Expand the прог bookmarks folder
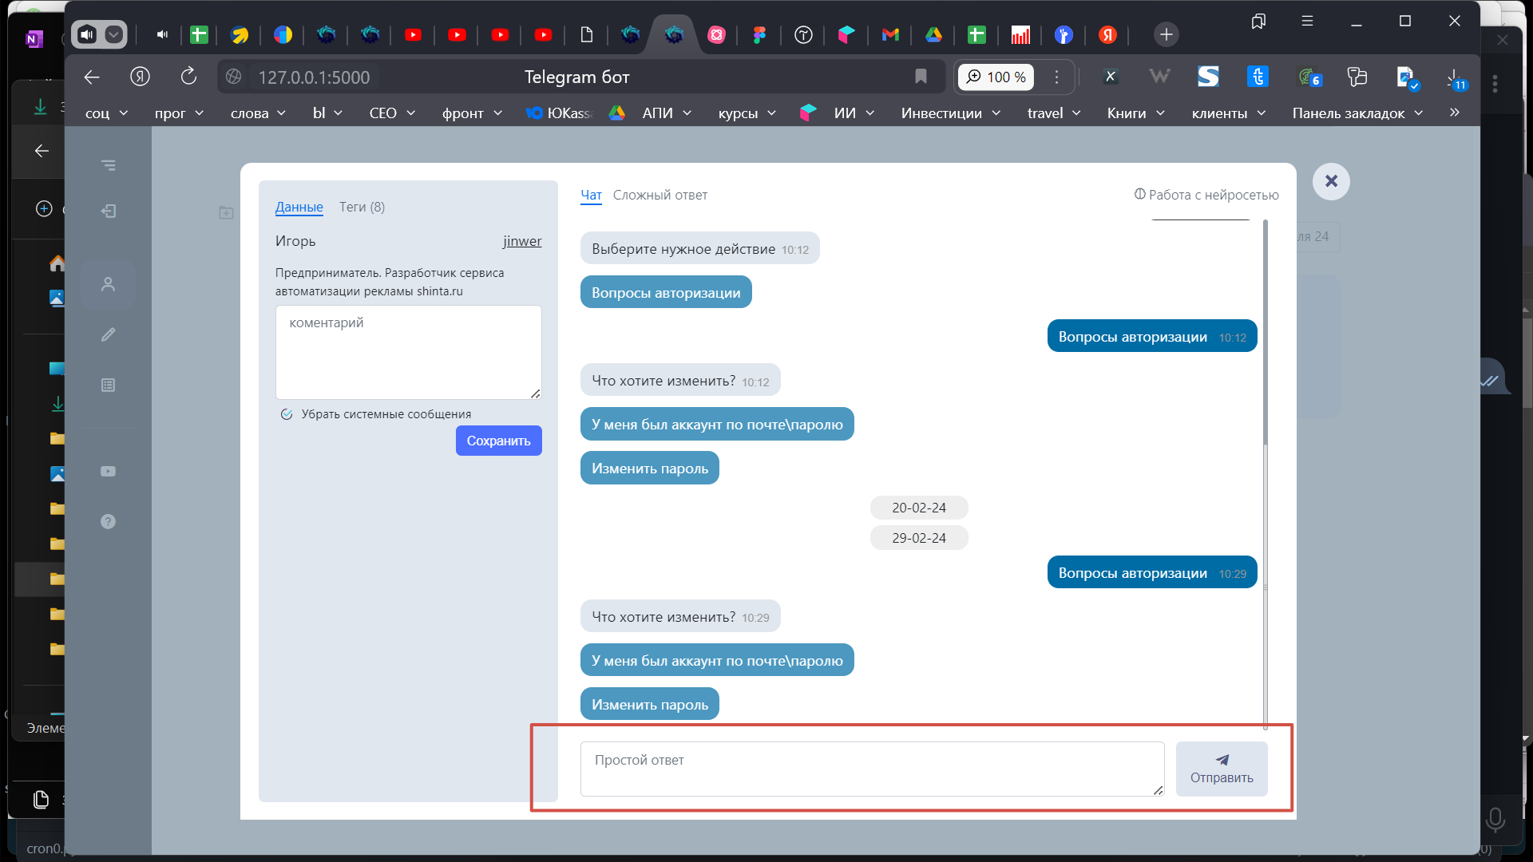This screenshot has height=862, width=1533. pos(179,113)
